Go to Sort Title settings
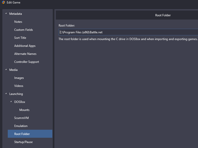The width and height of the screenshot is (198, 148). click(20, 38)
